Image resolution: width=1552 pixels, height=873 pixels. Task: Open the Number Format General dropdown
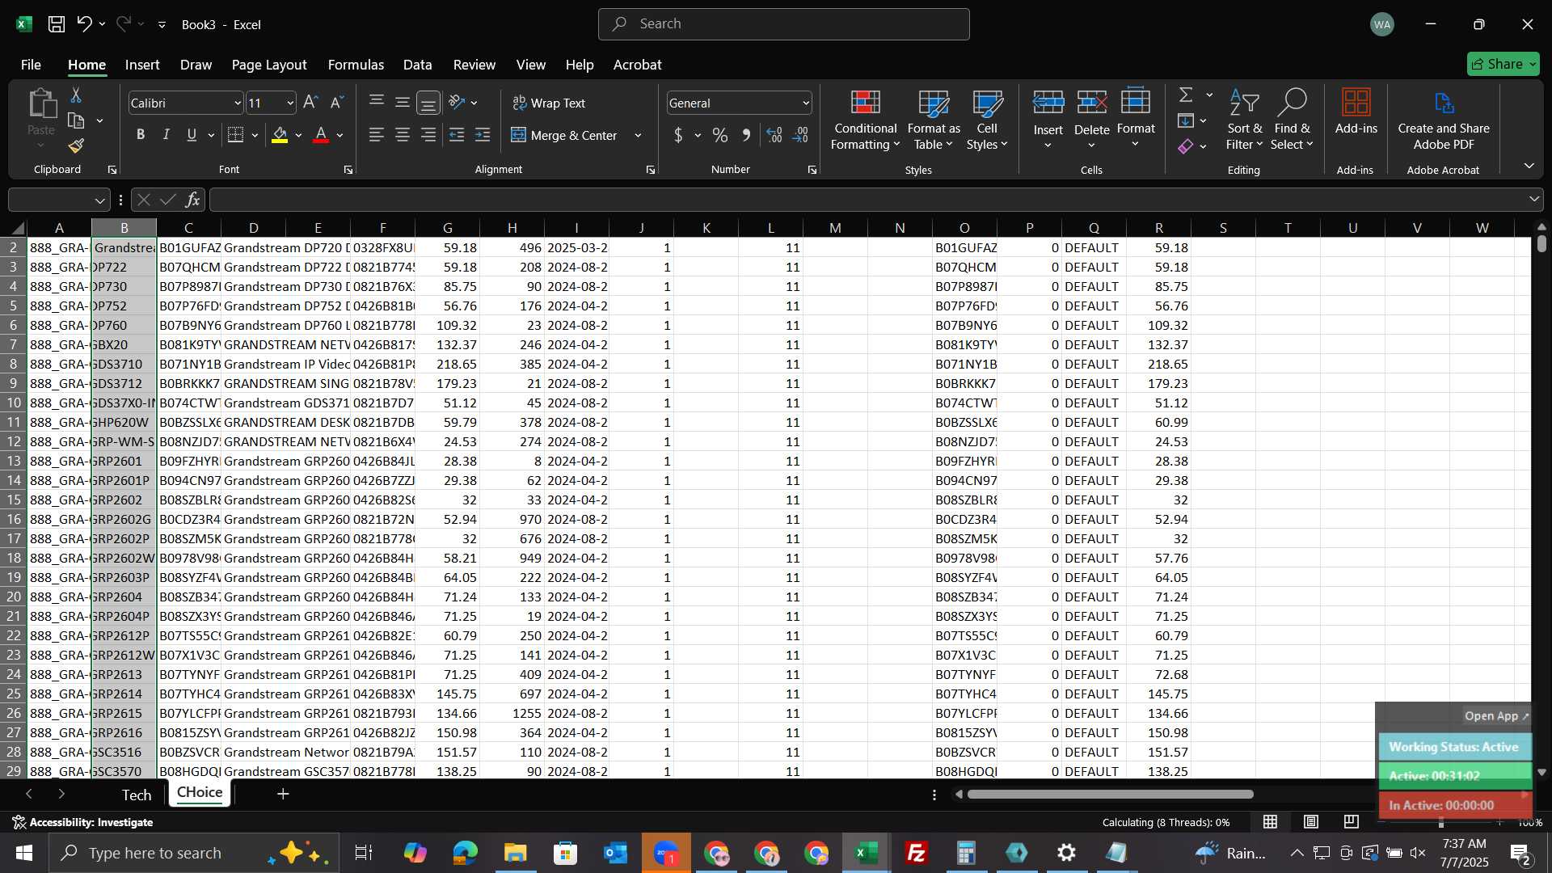tap(805, 103)
